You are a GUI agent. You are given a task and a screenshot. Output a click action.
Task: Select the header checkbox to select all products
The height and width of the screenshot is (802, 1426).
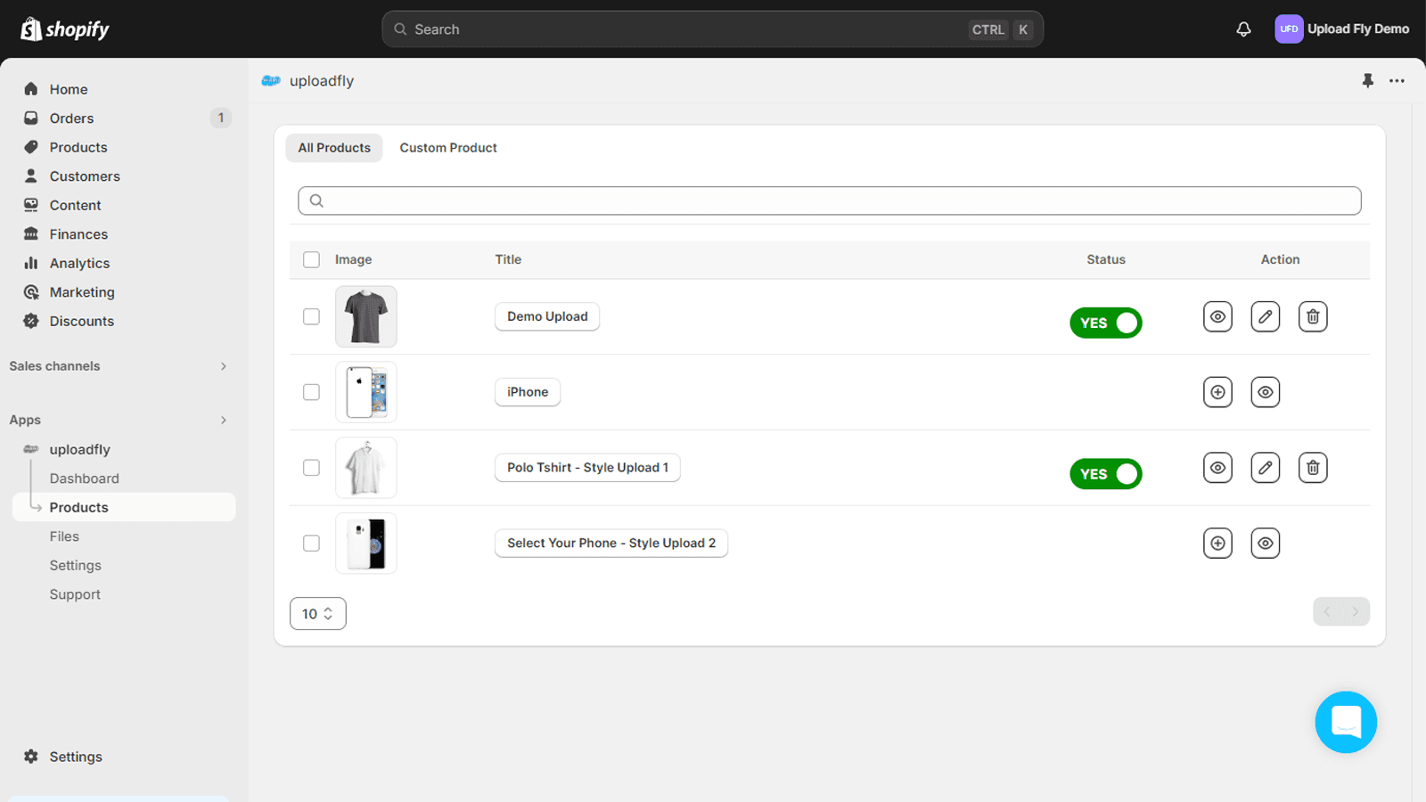click(311, 259)
